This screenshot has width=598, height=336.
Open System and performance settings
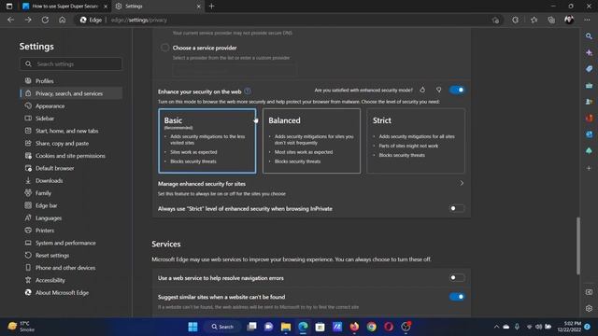pos(65,243)
